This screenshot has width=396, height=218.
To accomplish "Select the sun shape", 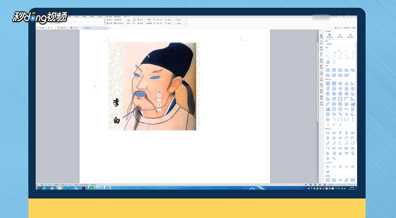I will 346,114.
